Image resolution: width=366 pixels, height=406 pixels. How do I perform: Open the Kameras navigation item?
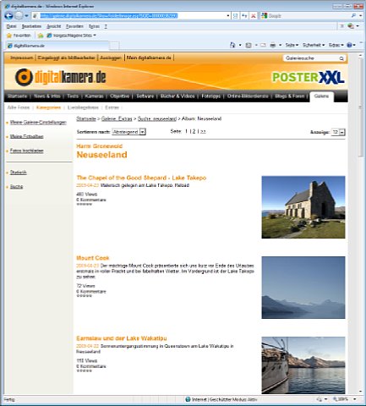[x=94, y=96]
